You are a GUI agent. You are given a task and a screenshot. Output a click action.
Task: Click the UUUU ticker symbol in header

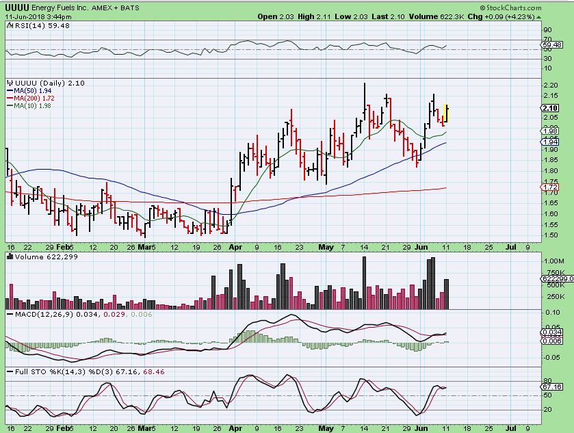[17, 8]
